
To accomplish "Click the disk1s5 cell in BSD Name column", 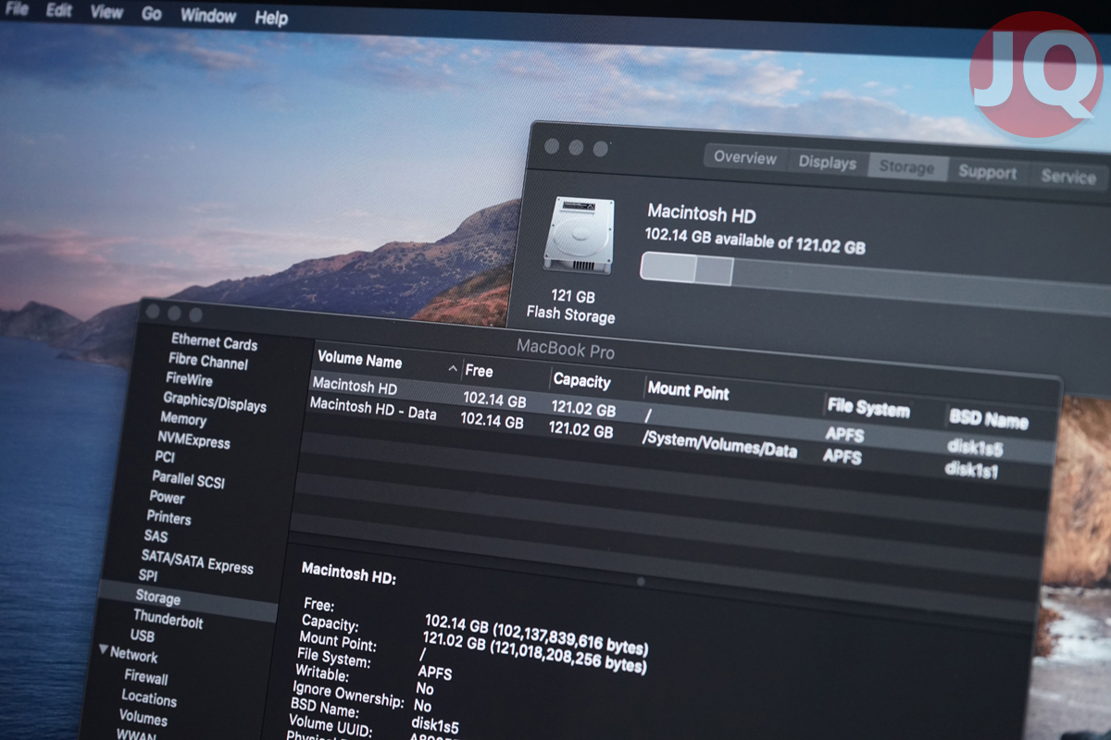I will point(974,448).
